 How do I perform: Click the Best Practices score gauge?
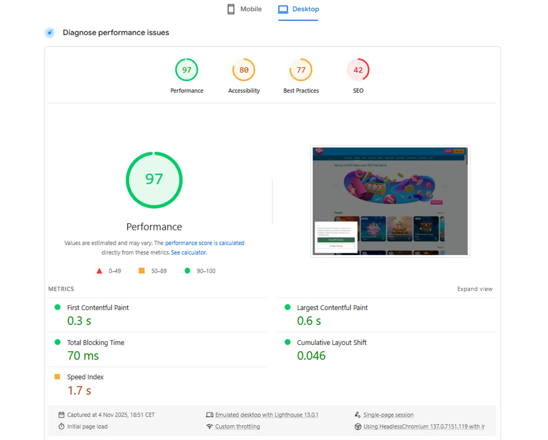pyautogui.click(x=301, y=70)
